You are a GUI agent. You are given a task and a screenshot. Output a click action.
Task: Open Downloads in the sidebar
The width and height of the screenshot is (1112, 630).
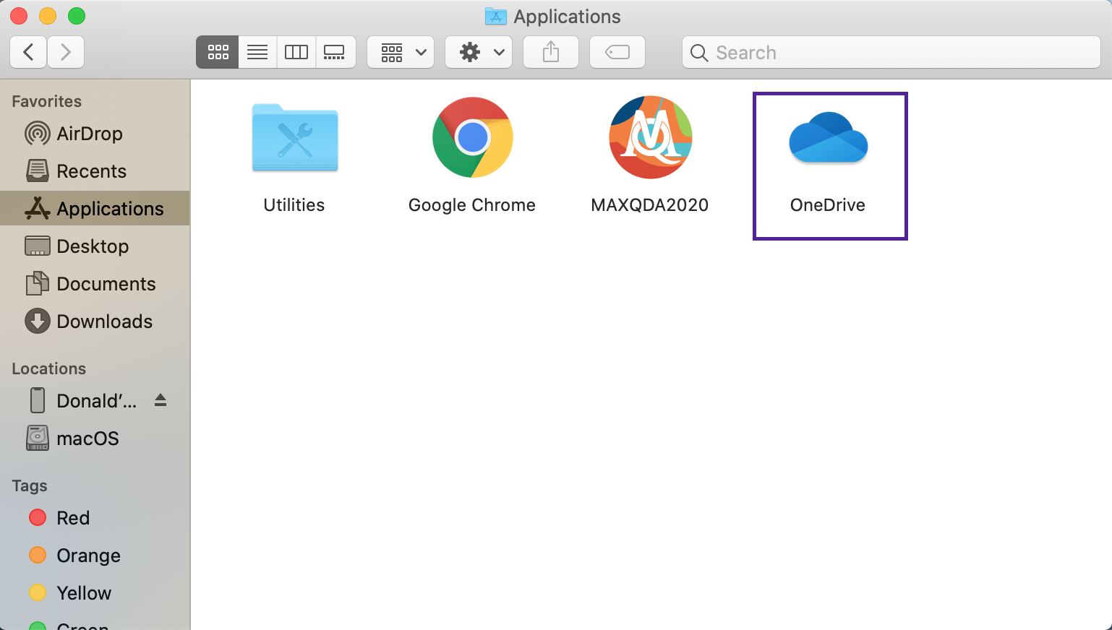click(x=95, y=322)
